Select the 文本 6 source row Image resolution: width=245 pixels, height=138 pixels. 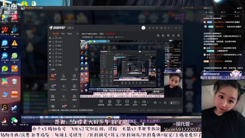click(64, 42)
